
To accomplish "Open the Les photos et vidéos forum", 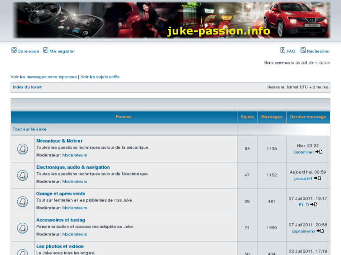I will (60, 246).
